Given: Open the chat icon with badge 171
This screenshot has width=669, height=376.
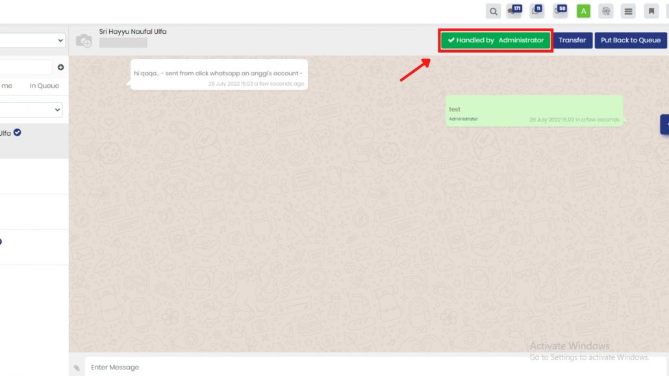Looking at the screenshot, I should pos(514,11).
